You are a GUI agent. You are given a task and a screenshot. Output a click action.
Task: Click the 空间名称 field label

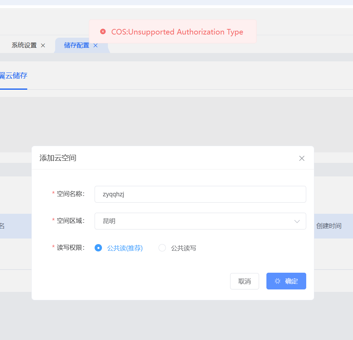pos(71,194)
